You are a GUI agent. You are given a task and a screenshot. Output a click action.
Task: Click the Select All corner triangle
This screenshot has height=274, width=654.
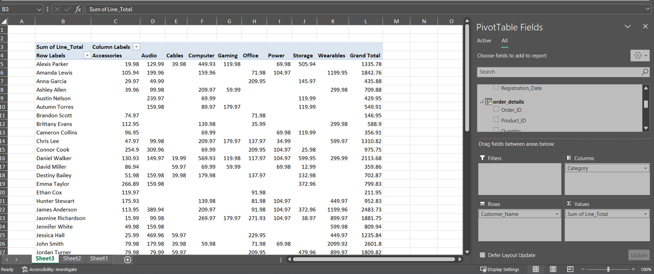coord(4,21)
